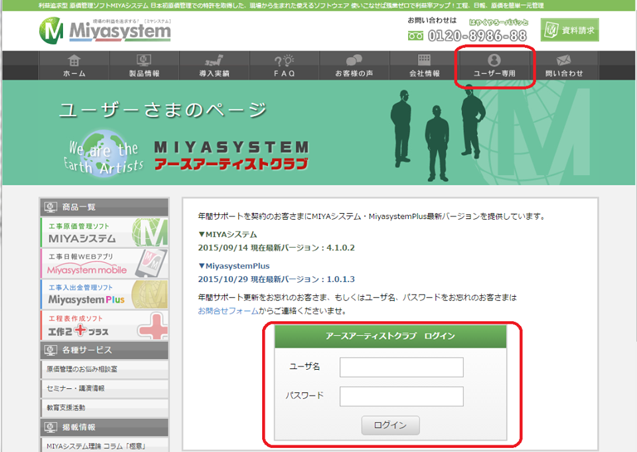
Task: Open the 製品情報 menu item
Action: click(144, 66)
